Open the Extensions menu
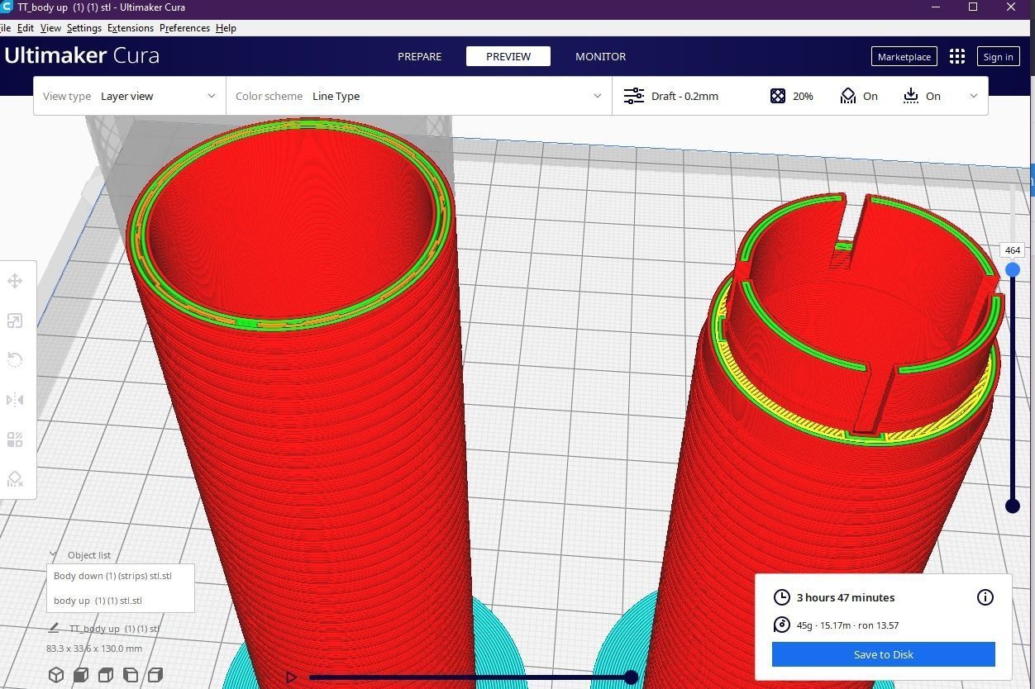 pos(131,28)
